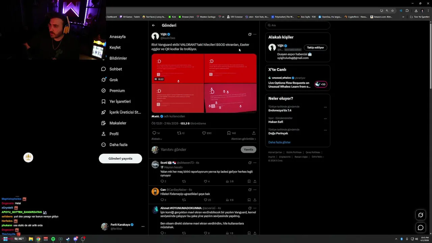Open Spotify from the taskbar
Image resolution: width=432 pixels, height=243 pixels.
(53, 239)
